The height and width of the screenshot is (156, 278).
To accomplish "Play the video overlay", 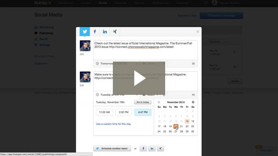I will pos(139,78).
